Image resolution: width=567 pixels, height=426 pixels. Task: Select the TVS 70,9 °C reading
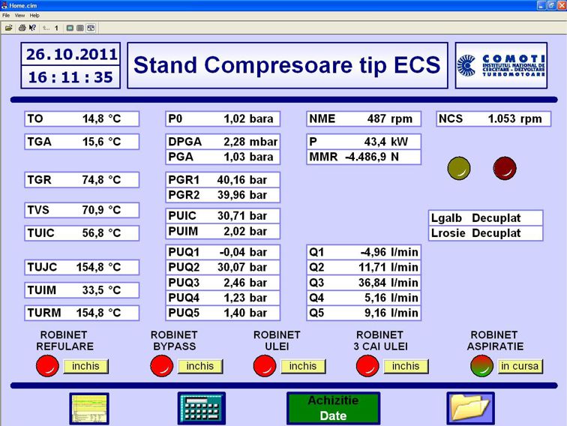(82, 210)
